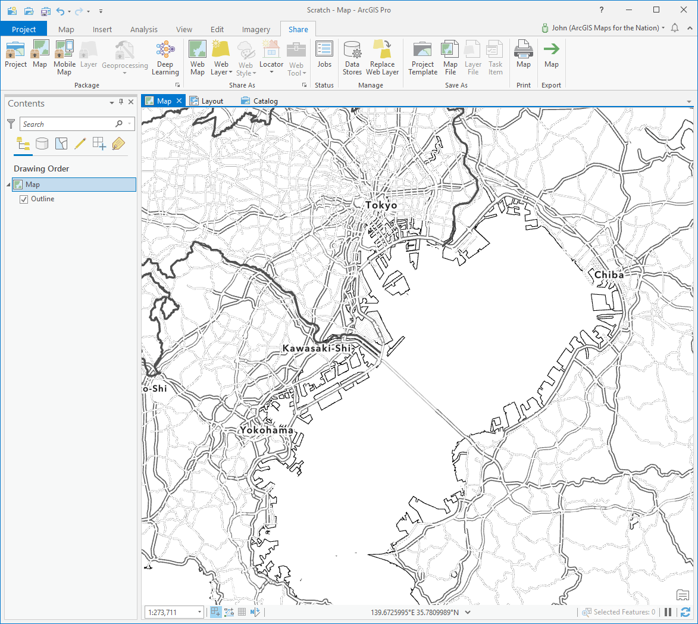Switch to the Layout view tab
This screenshot has height=624, width=698.
click(207, 101)
